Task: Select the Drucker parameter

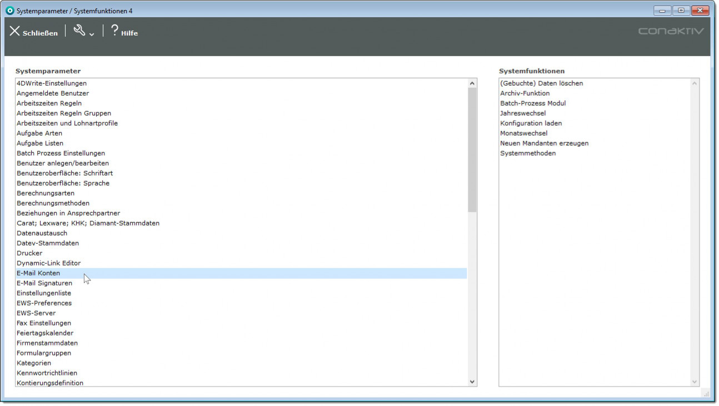Action: pos(29,253)
